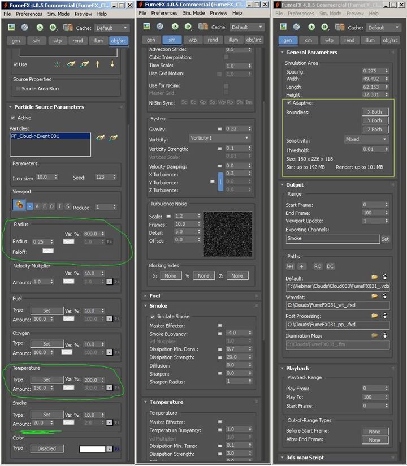Toggle the T viewport display button
407x466 pixels.
(60, 206)
